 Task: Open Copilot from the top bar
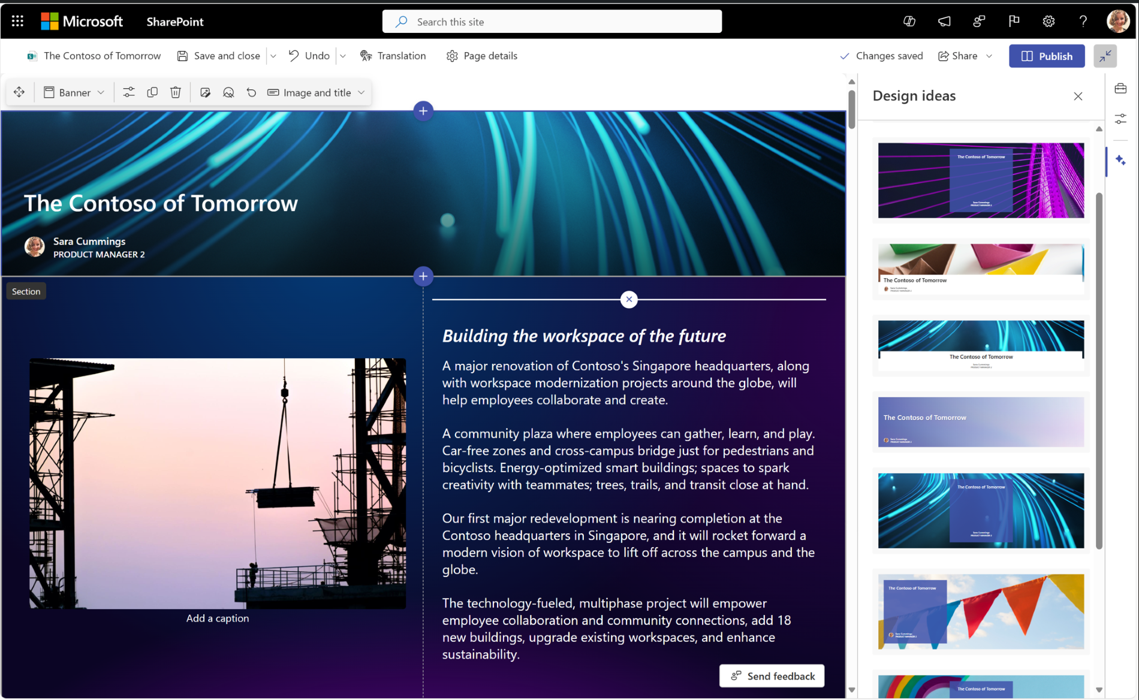[909, 20]
